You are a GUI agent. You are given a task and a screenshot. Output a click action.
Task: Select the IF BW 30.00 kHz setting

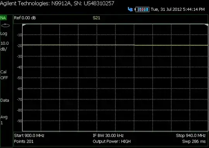(108, 136)
